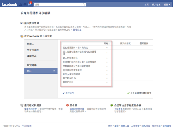Screen dimensions: 173x129
Task: Open 關於 footer link
Action: click(110, 126)
